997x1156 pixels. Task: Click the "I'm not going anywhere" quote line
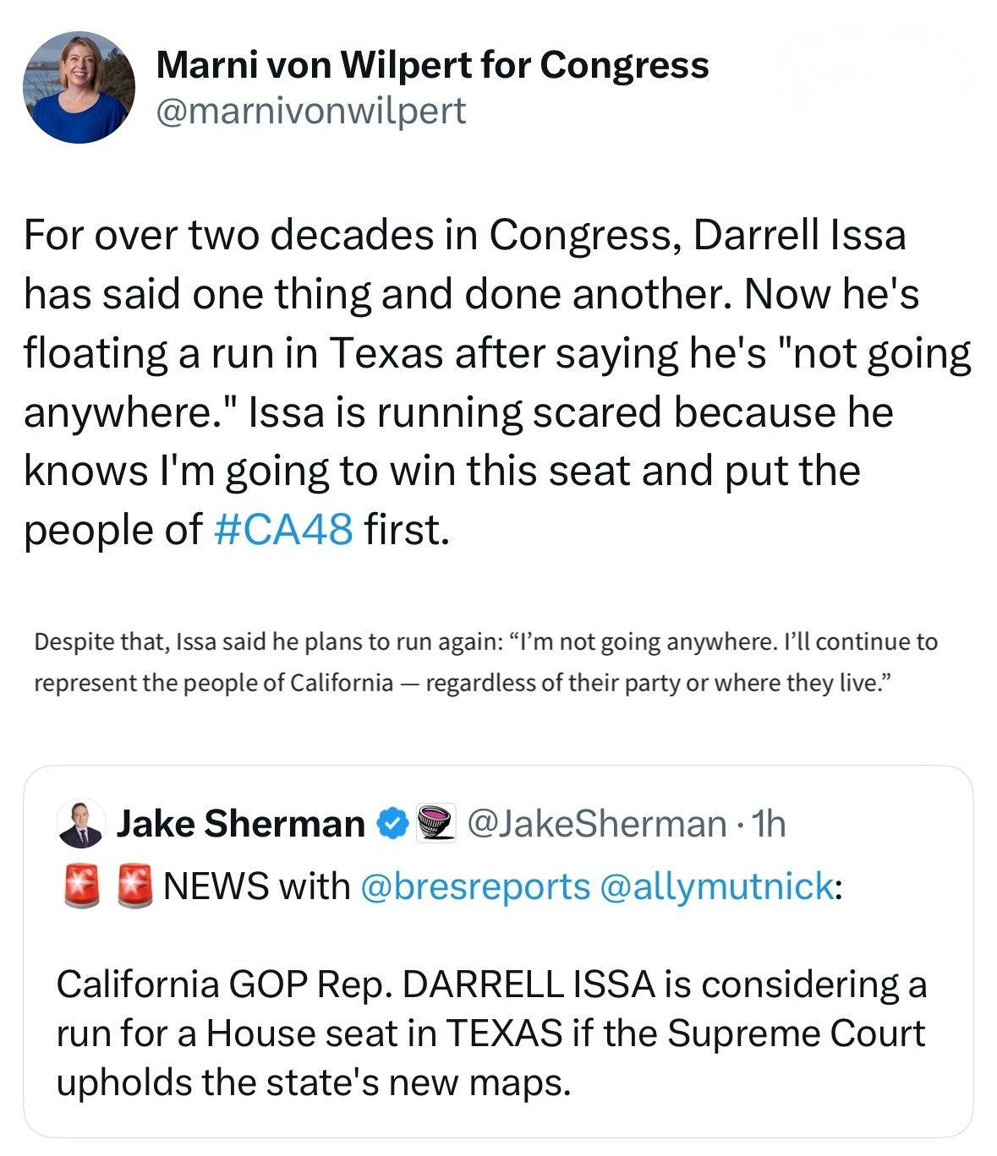click(x=485, y=642)
